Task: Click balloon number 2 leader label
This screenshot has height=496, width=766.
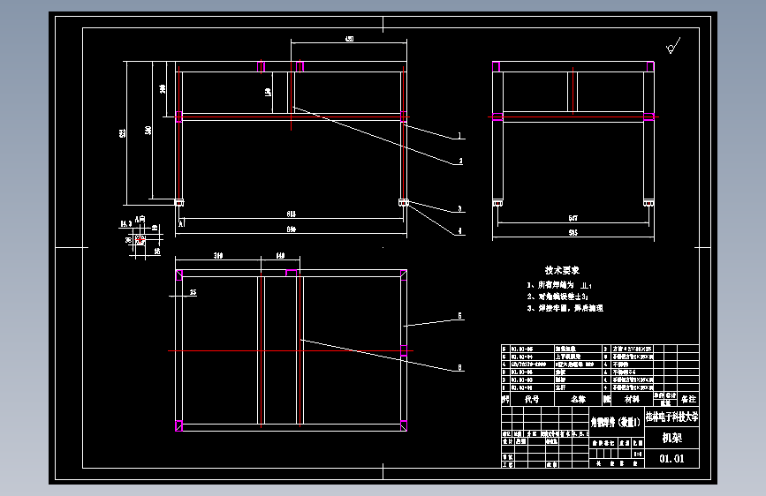Action: click(x=460, y=161)
